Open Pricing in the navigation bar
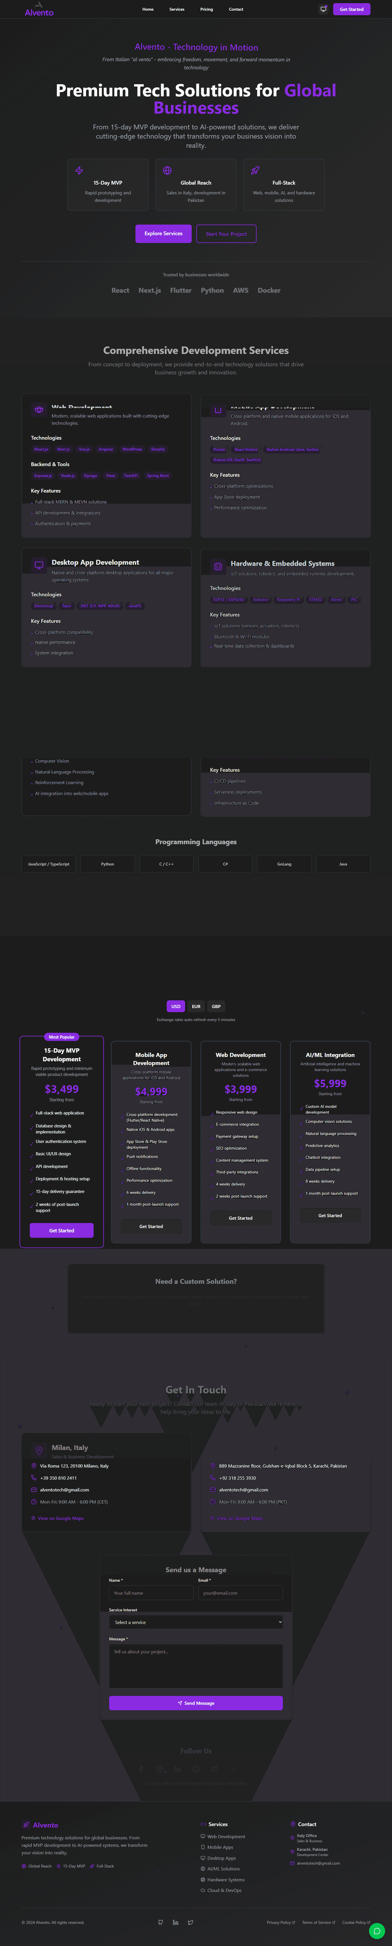Screen dimensions: 392x1946 pyautogui.click(x=207, y=9)
